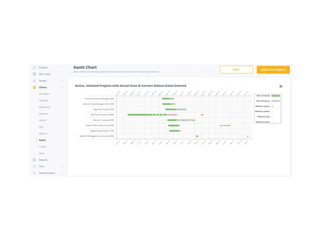Viewport: 322px width, 241px height.
Task: Click the Time clock icon
Action: [x=35, y=166]
